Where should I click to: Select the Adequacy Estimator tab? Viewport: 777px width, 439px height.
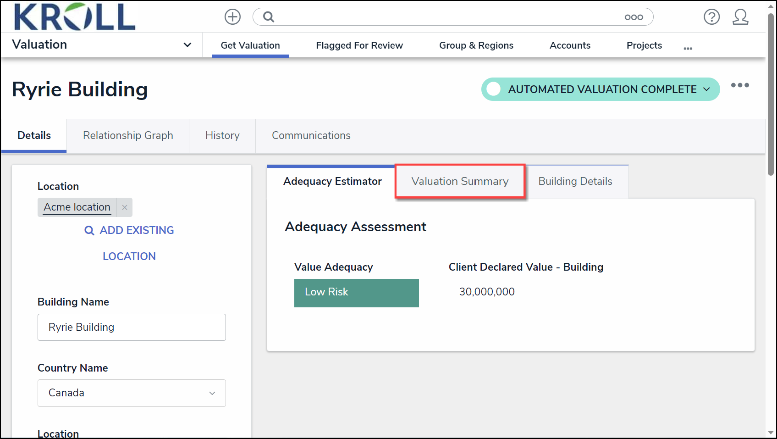coord(332,181)
